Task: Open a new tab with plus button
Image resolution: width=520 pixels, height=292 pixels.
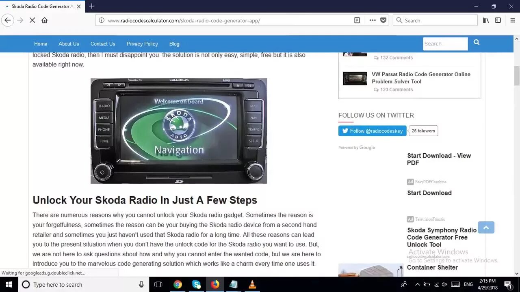Action: click(92, 6)
